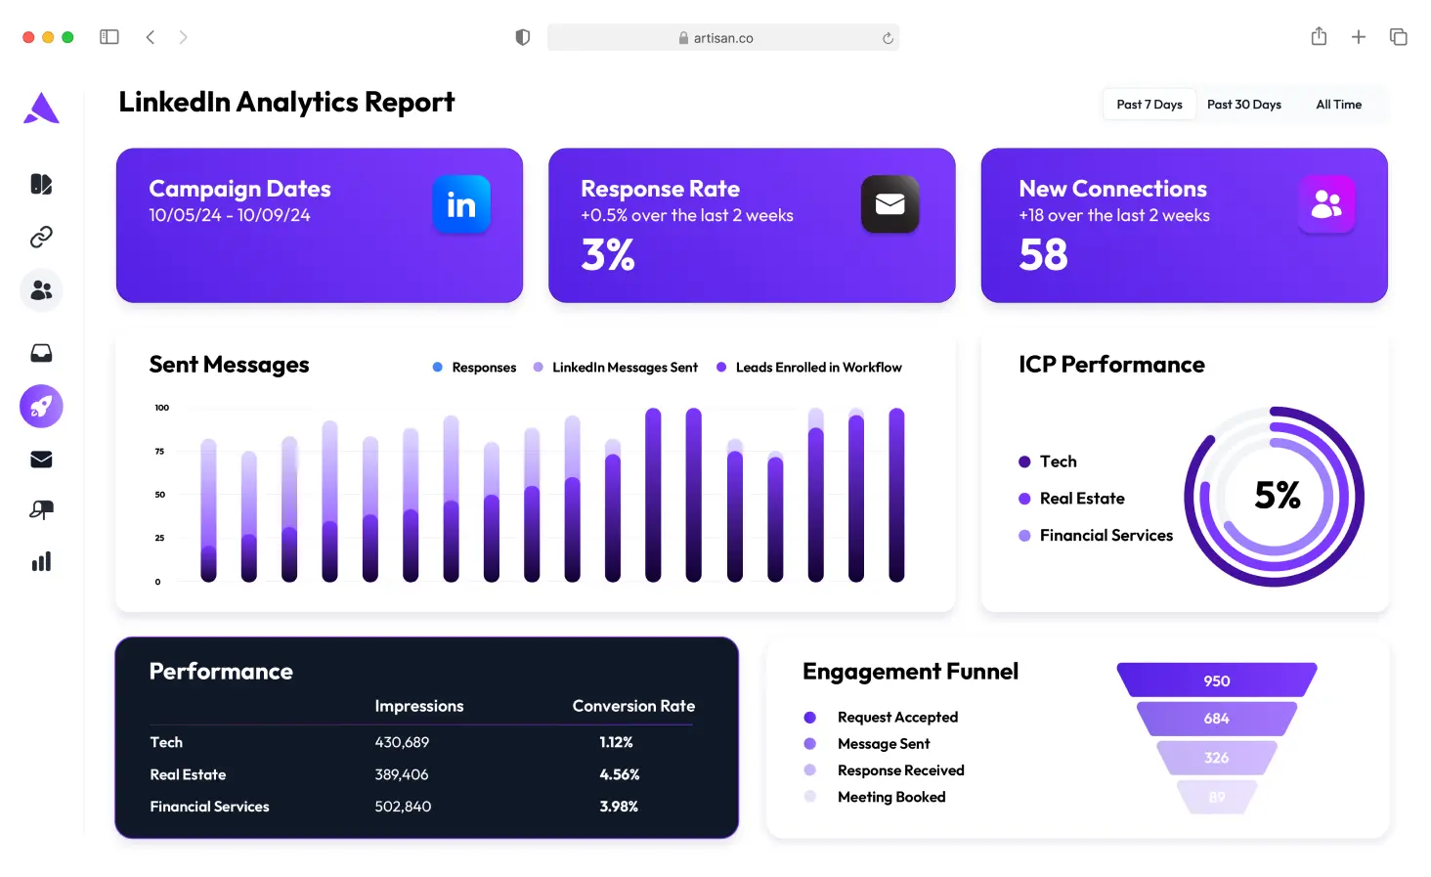Click the LinkedIn icon on Campaign Dates card
Viewport: 1431px width, 877px height.
pos(461,204)
